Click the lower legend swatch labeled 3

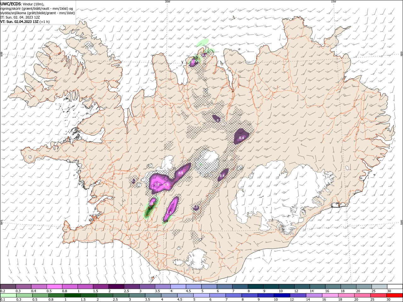click(137, 295)
